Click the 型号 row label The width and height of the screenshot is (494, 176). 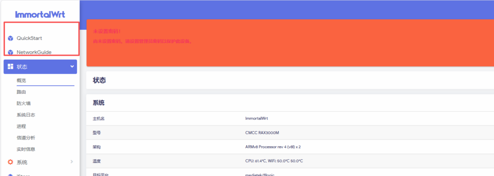click(96, 133)
